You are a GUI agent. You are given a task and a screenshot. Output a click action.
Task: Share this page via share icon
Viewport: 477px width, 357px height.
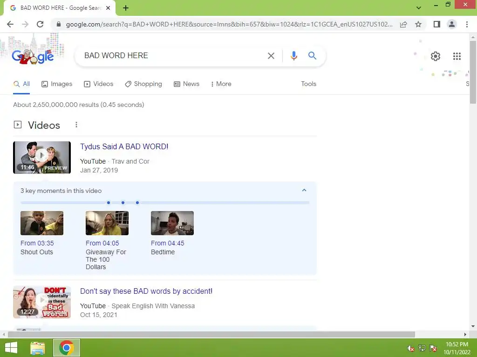tap(403, 24)
